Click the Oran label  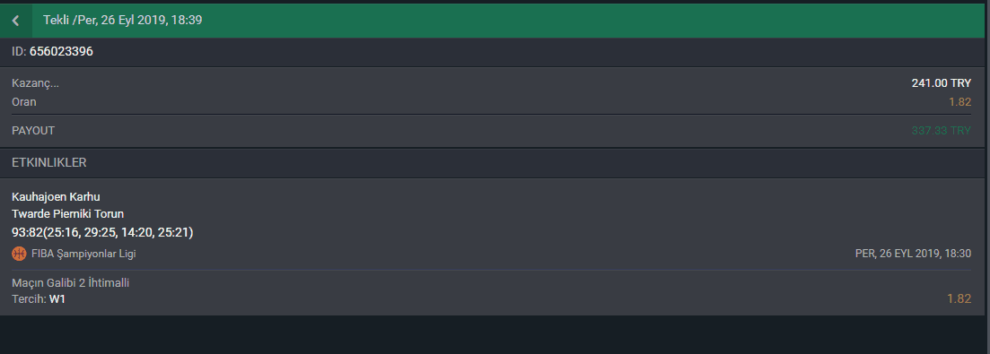pos(24,102)
